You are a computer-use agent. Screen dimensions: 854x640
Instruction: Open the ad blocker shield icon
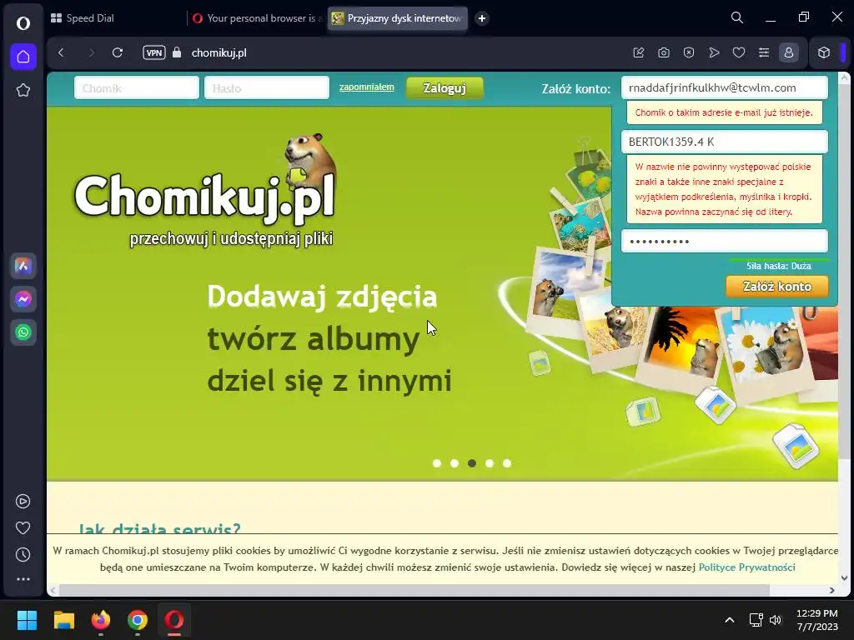point(688,52)
